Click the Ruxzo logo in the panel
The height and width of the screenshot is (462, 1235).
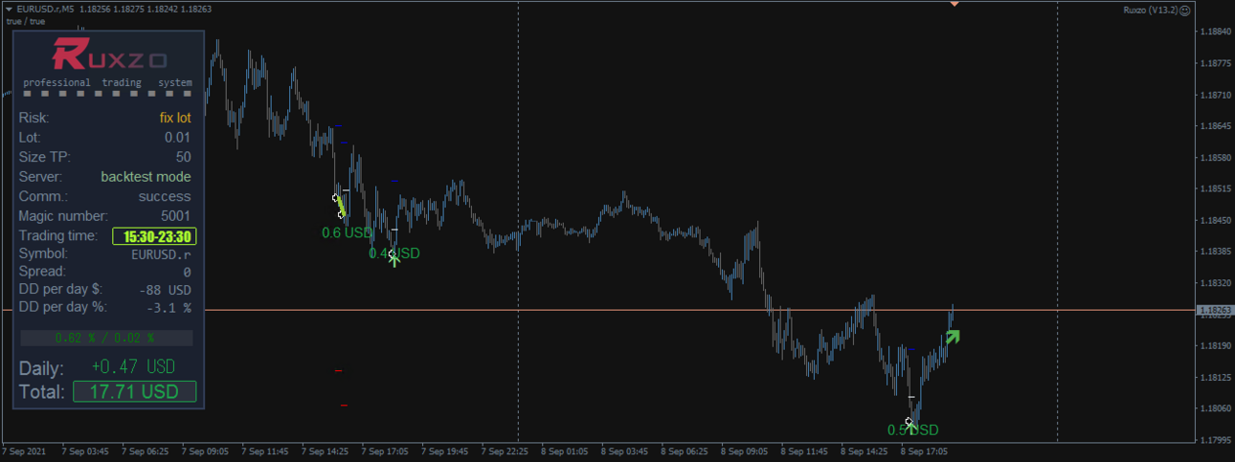(x=109, y=55)
